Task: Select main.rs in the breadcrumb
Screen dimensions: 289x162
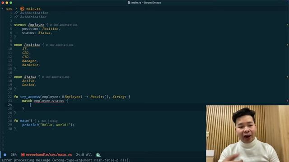Action: 33,9
